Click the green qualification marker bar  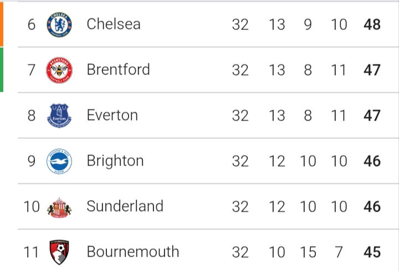coord(2,69)
